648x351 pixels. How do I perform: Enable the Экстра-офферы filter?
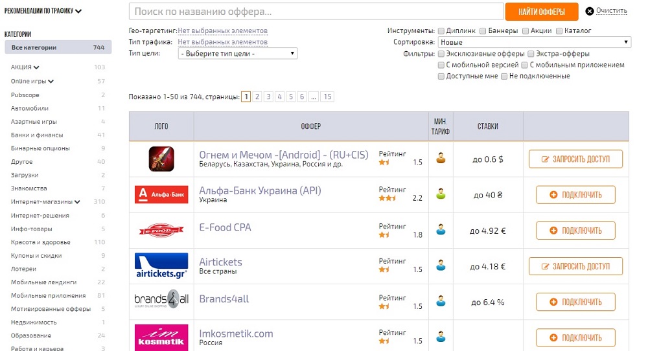[531, 54]
